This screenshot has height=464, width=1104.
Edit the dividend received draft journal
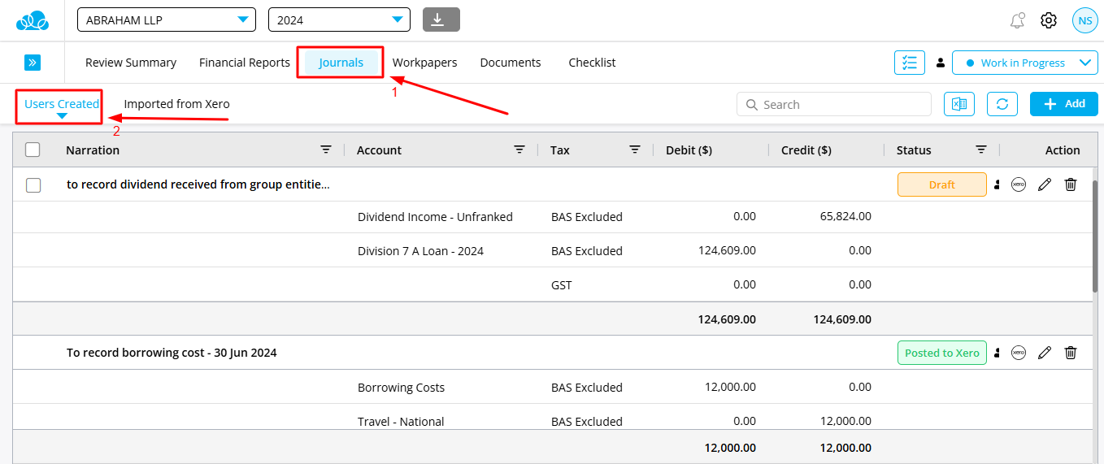1045,184
